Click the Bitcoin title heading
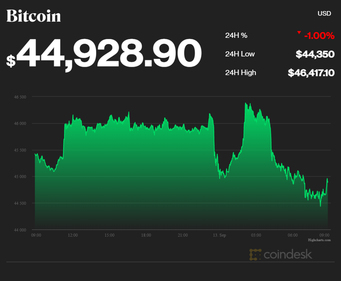Image resolution: width=341 pixels, height=281 pixels. (33, 16)
